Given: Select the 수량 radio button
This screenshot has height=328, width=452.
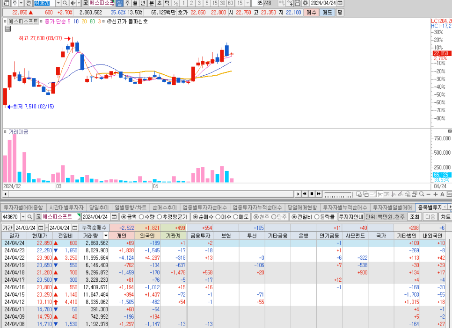Looking at the screenshot, I should click(x=141, y=217).
